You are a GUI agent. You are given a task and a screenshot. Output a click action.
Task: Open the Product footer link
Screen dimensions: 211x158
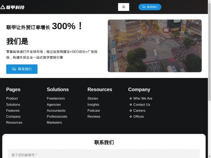coord(12,98)
